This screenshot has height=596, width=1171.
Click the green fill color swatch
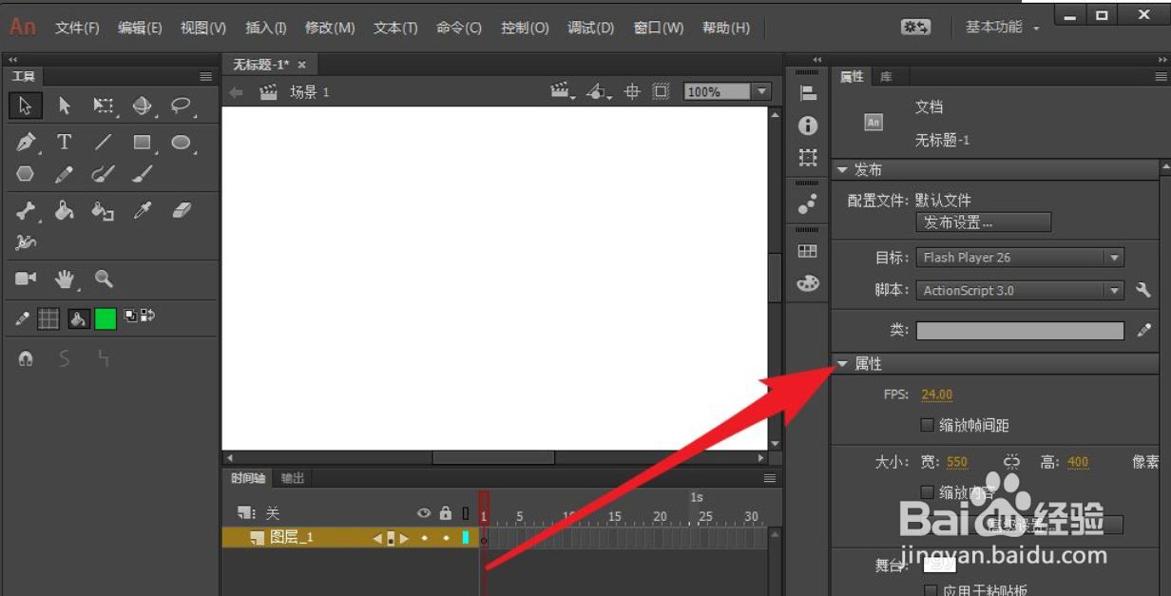pos(105,317)
